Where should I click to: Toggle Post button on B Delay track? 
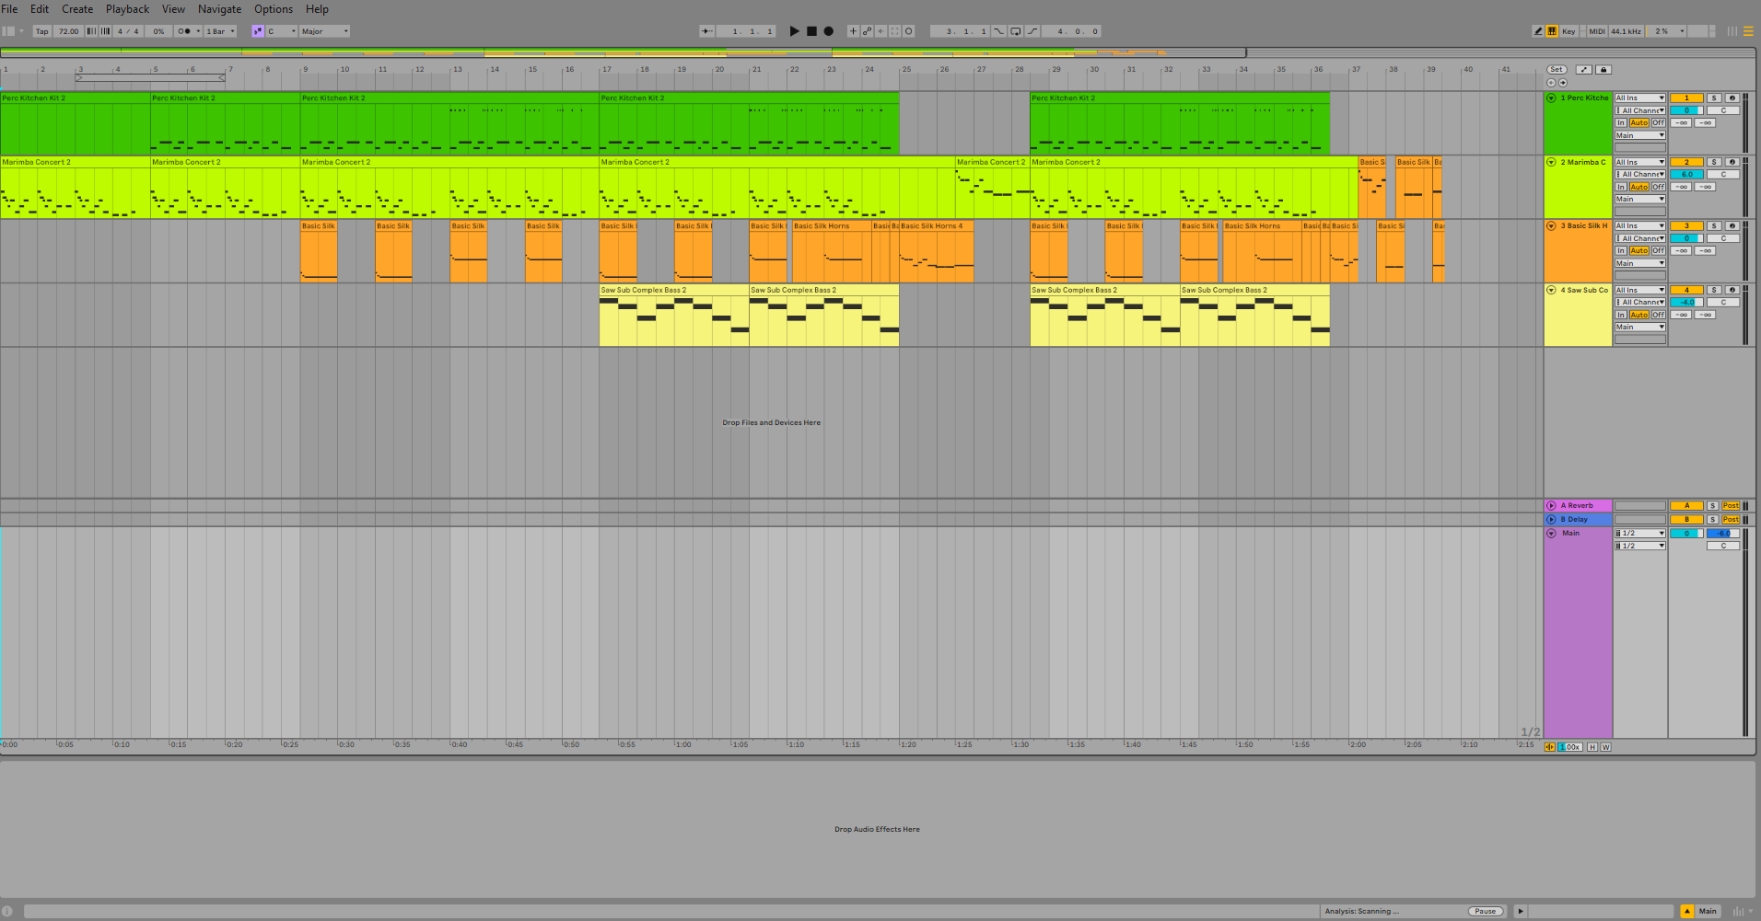(1732, 519)
